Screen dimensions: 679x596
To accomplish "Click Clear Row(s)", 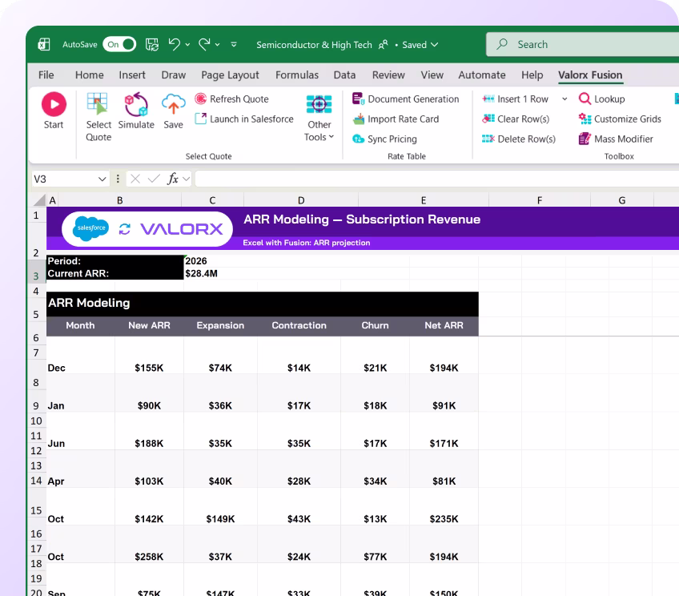I will pyautogui.click(x=516, y=119).
